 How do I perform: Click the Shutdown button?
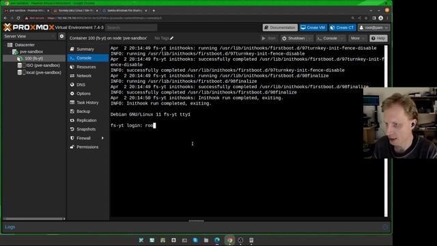coord(293,38)
